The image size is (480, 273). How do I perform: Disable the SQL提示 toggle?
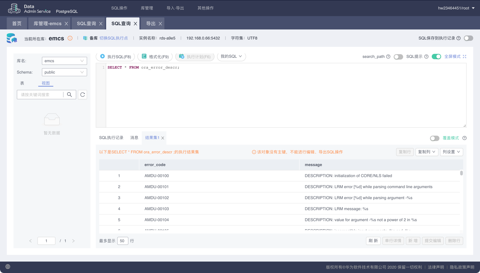(x=436, y=57)
